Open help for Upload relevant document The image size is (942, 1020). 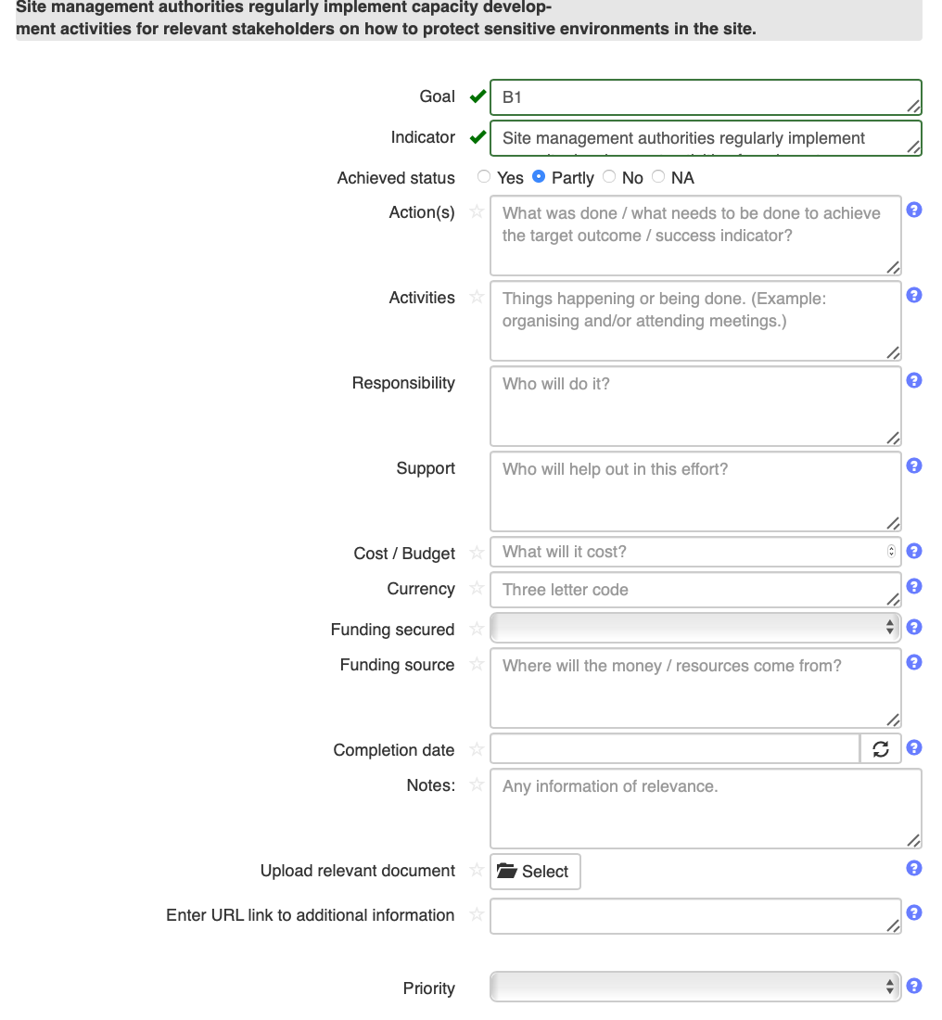coord(913,868)
